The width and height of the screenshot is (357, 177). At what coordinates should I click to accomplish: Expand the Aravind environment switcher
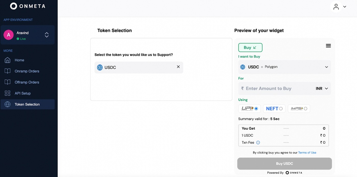pos(47,35)
